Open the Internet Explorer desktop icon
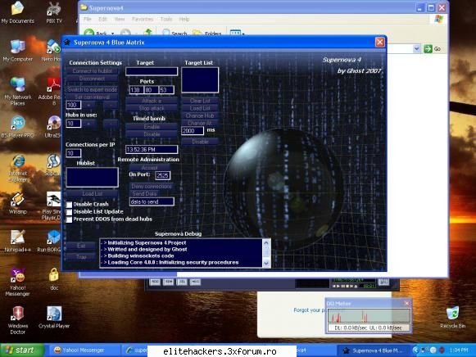The width and height of the screenshot is (476, 357). point(17,169)
